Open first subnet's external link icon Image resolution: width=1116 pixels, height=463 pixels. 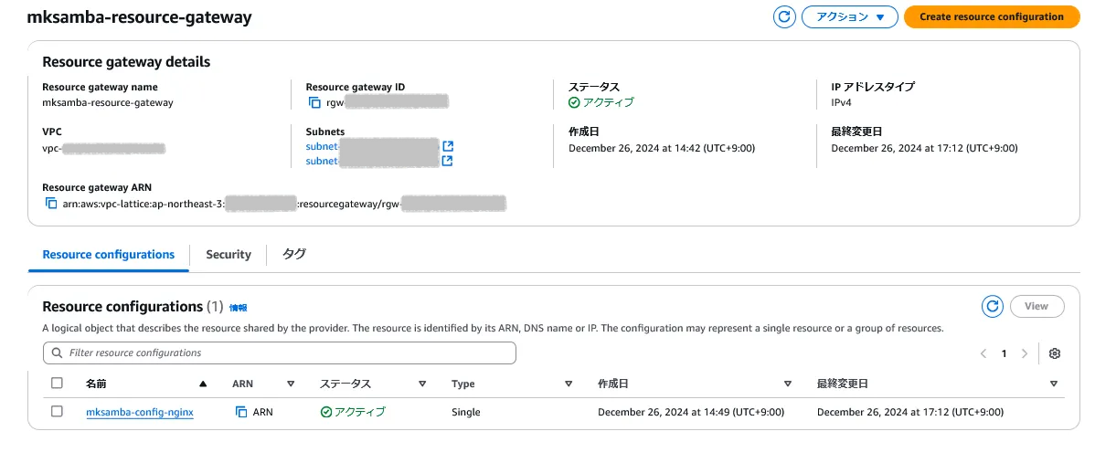[x=448, y=146]
